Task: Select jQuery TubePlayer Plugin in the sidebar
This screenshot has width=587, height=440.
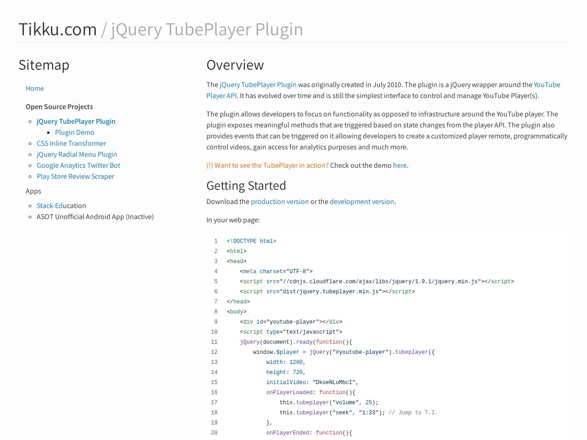Action: [x=76, y=121]
